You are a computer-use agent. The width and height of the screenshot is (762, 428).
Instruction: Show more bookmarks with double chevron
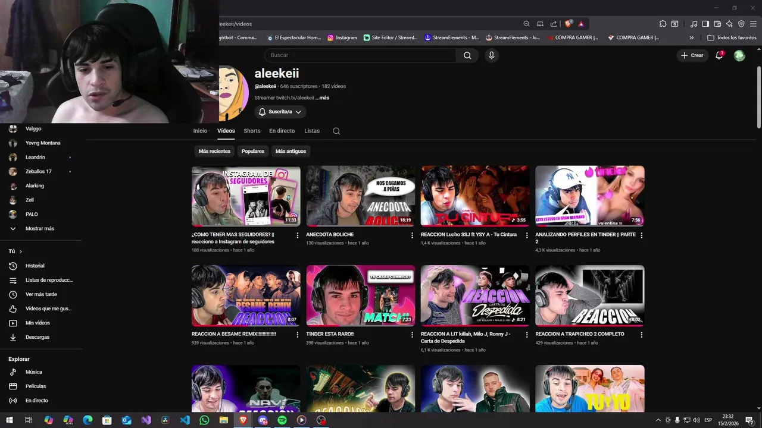click(691, 37)
